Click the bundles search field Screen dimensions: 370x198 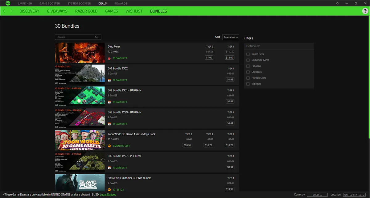(x=78, y=37)
